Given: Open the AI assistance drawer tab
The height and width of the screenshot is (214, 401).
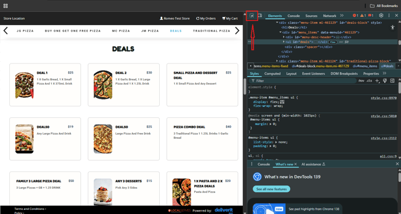Looking at the screenshot, I should coord(314,164).
